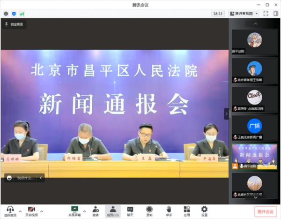Click the red leave meeting button

pos(266,211)
